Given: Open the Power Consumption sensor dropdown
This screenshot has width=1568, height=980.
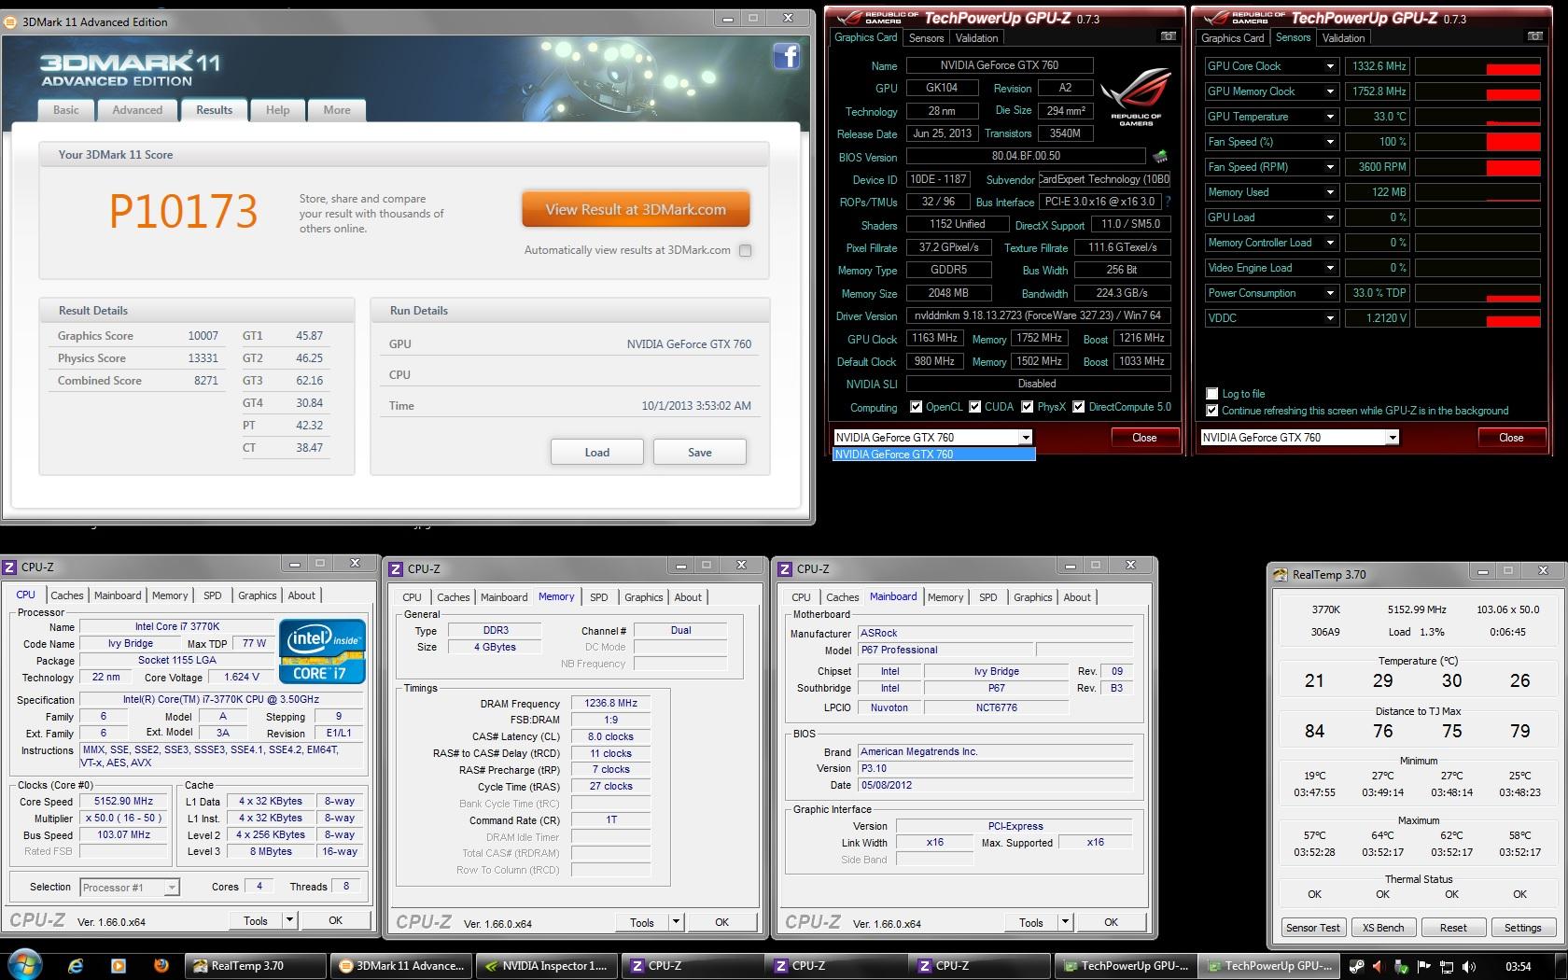Looking at the screenshot, I should (1331, 293).
